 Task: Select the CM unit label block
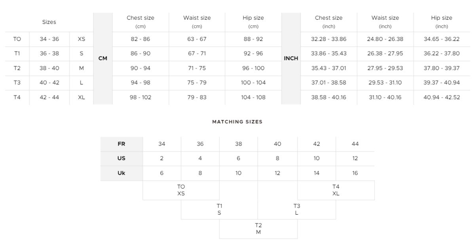(x=103, y=59)
